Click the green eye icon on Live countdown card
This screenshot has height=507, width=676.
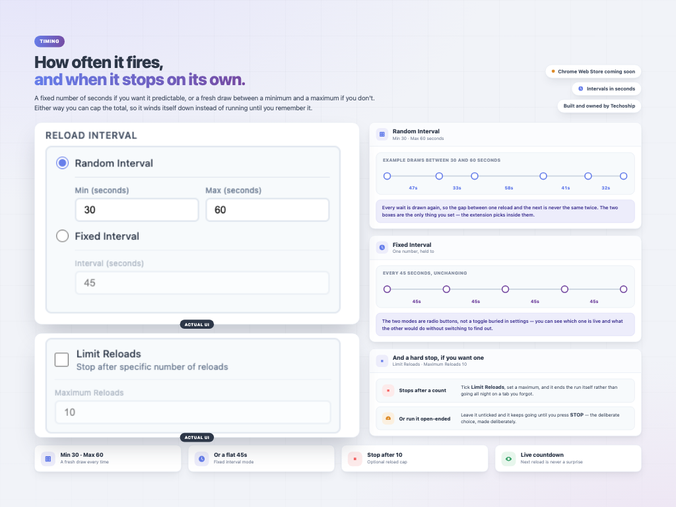[508, 459]
